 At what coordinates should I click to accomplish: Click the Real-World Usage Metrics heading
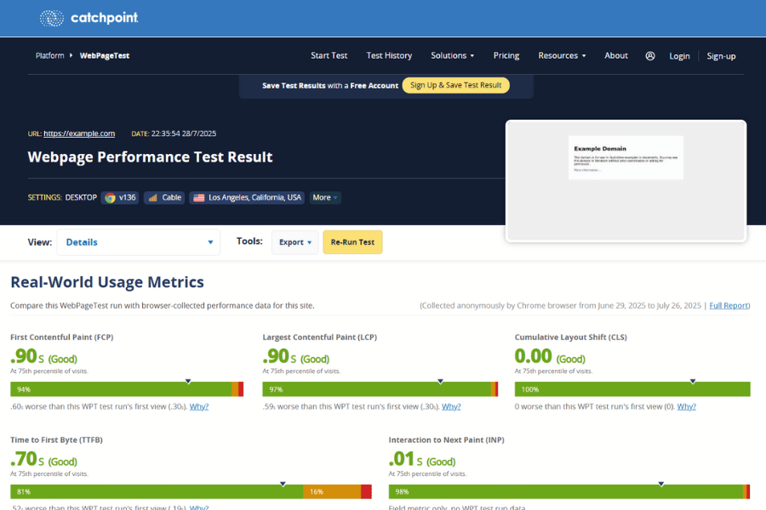107,282
